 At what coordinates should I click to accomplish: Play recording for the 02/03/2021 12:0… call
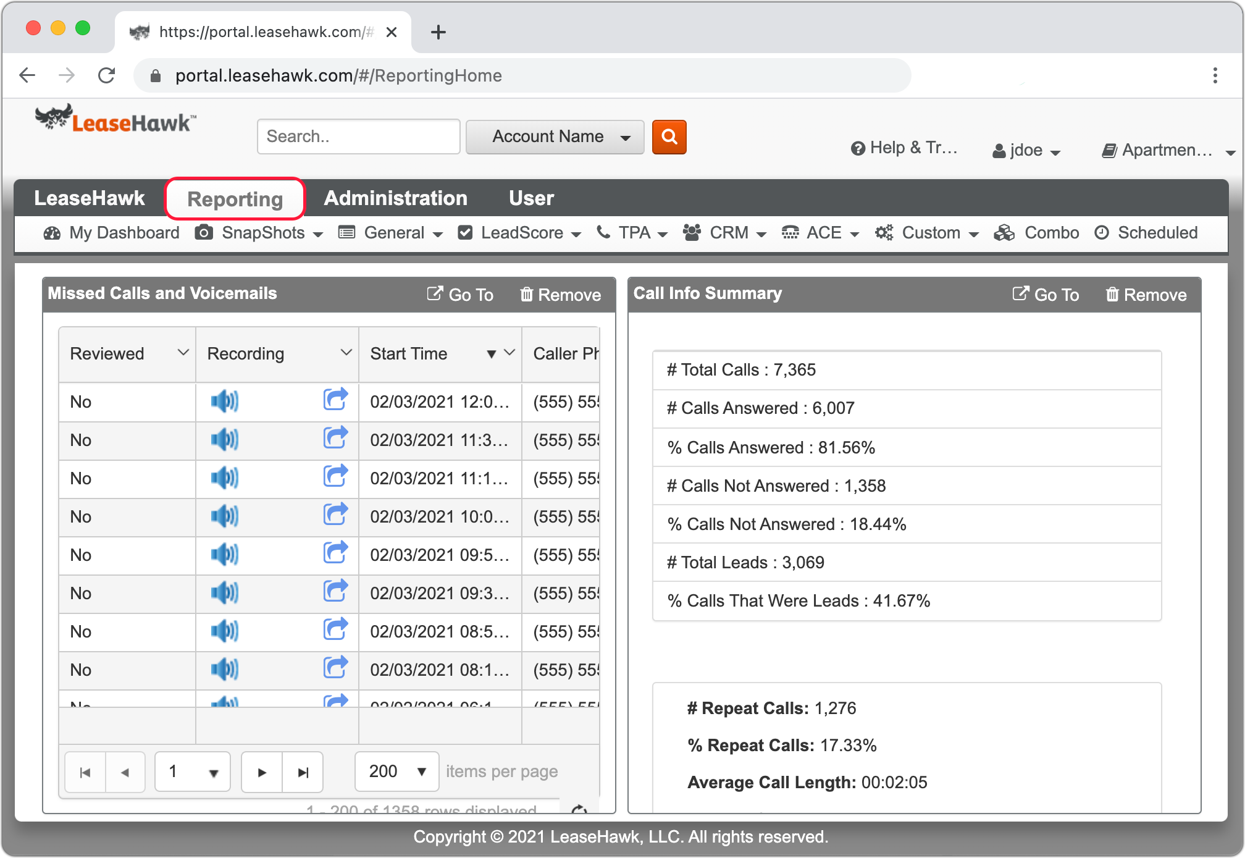click(224, 402)
